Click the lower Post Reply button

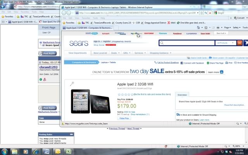[x=48, y=108]
